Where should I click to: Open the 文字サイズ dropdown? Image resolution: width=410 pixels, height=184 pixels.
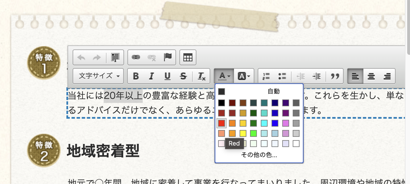(x=99, y=76)
